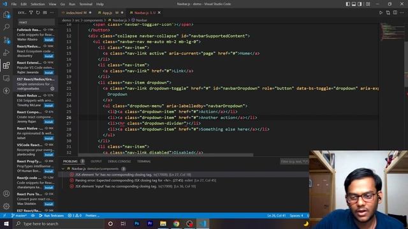Switch to the index.html editor tab
The width and height of the screenshot is (408, 229).
tap(76, 13)
